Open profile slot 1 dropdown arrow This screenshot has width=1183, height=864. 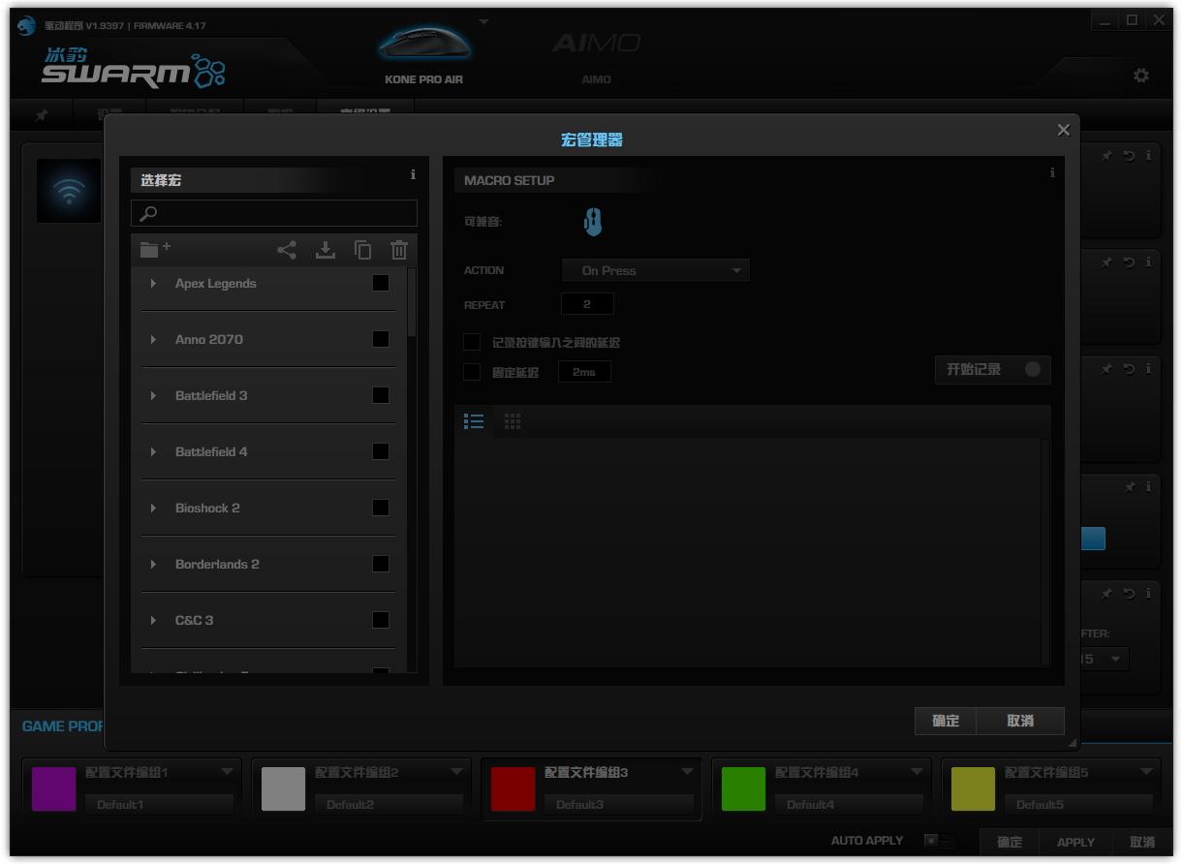(227, 772)
